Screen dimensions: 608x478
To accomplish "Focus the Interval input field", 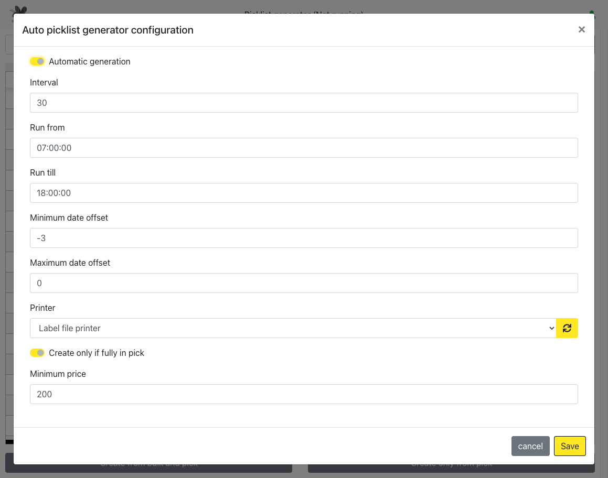I will click(304, 103).
